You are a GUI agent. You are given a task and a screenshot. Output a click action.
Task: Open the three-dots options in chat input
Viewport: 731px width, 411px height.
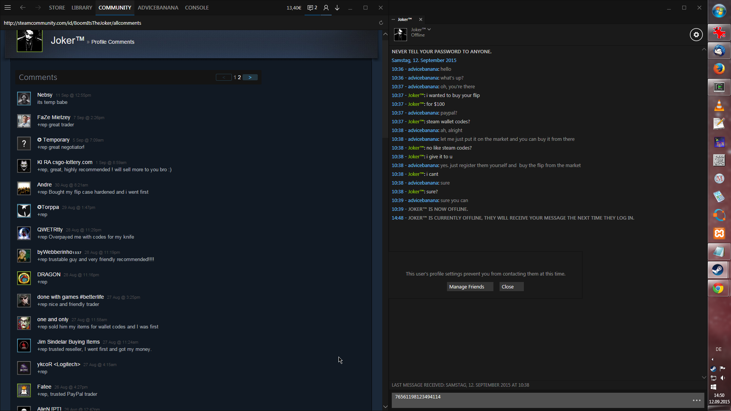point(696,400)
